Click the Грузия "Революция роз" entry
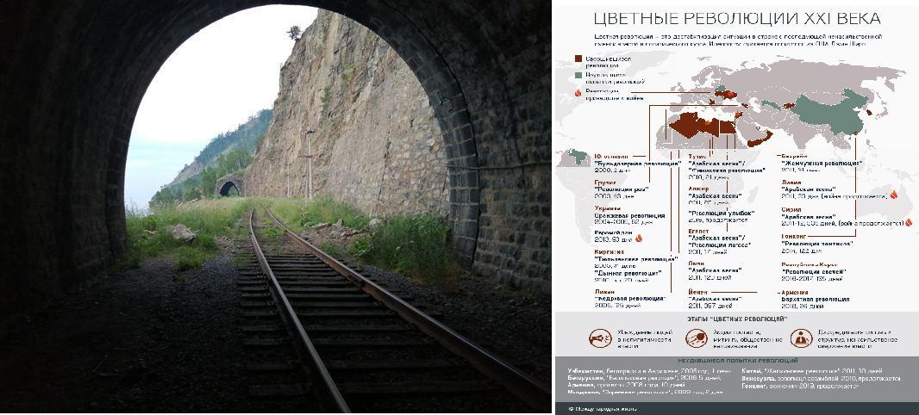 [x=620, y=189]
